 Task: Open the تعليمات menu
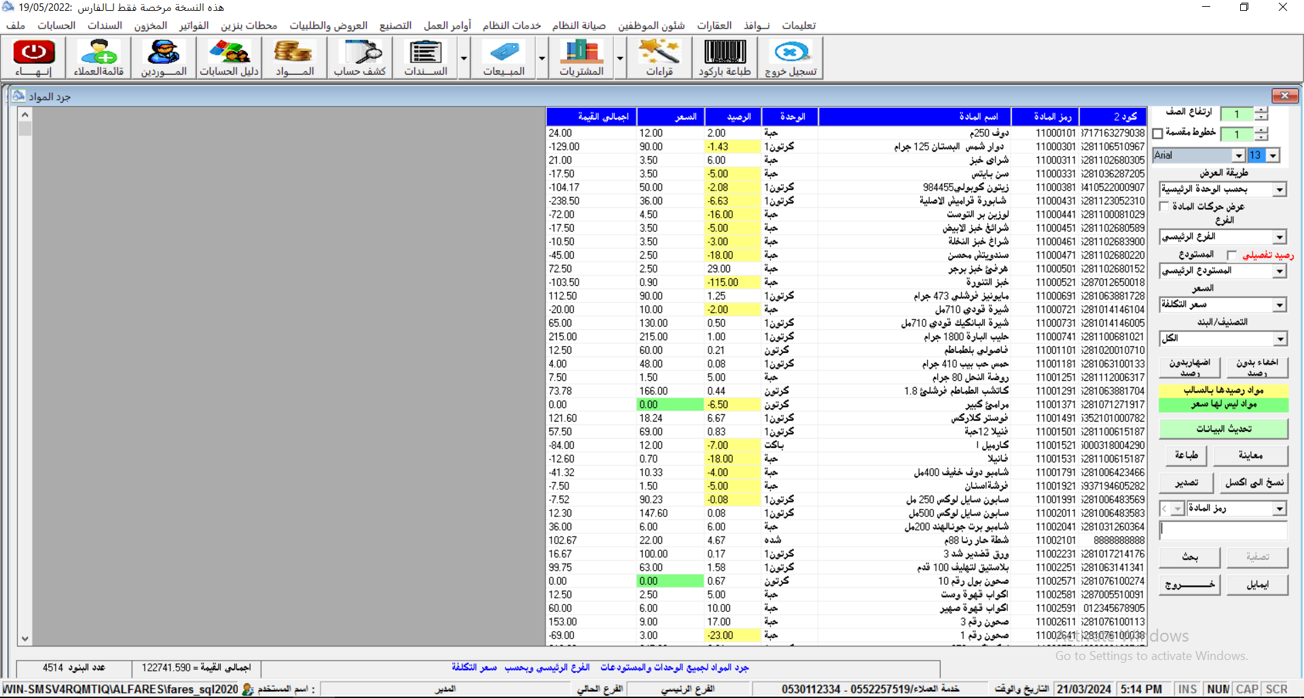(799, 25)
